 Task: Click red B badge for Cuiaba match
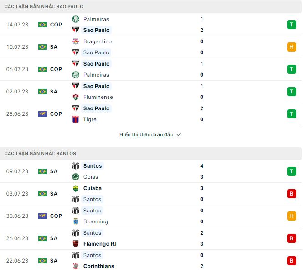coord(291,194)
